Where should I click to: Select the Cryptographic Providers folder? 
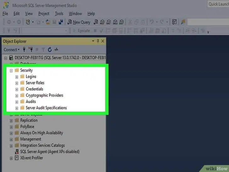(44, 95)
